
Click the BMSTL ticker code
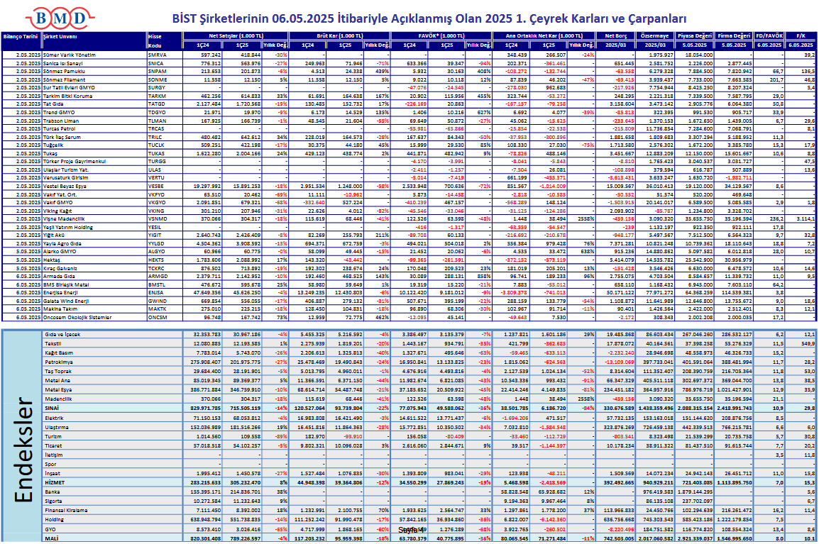157,284
